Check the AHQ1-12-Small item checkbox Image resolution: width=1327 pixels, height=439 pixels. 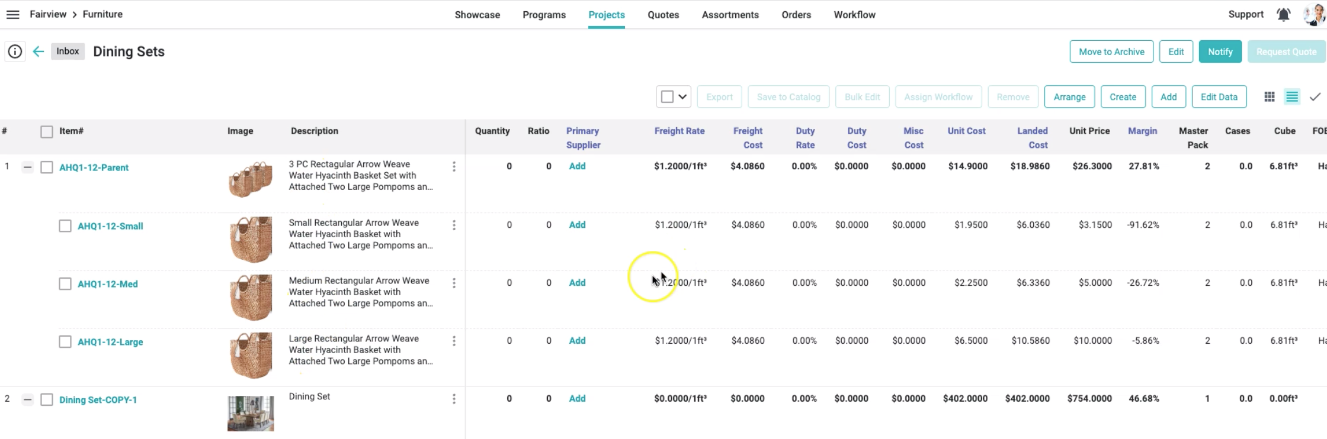[65, 226]
